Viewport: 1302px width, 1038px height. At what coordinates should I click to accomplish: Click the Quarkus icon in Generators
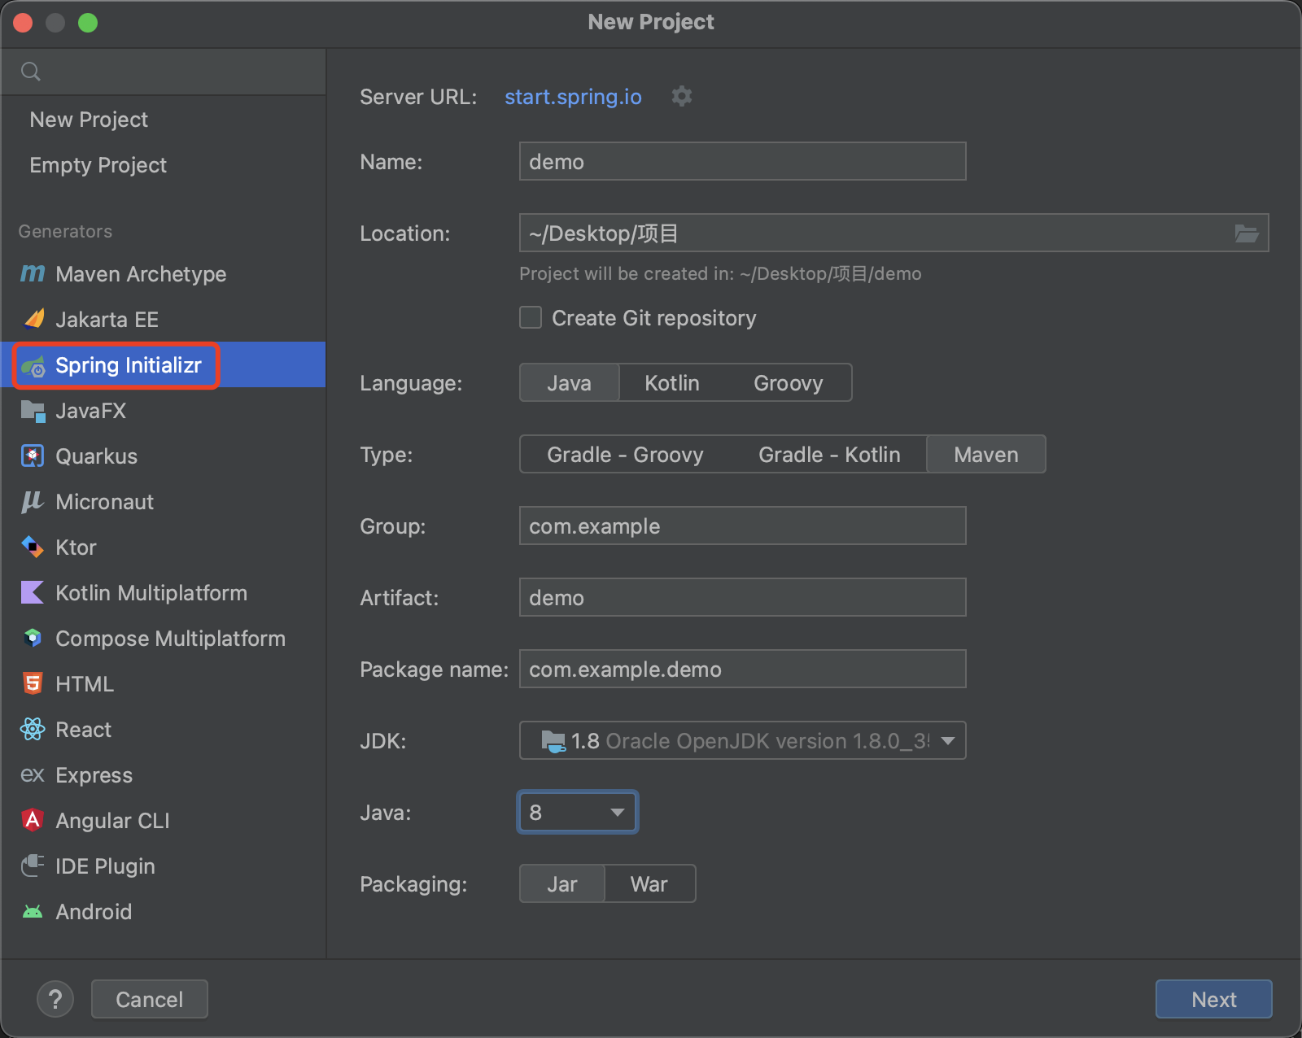click(x=33, y=456)
